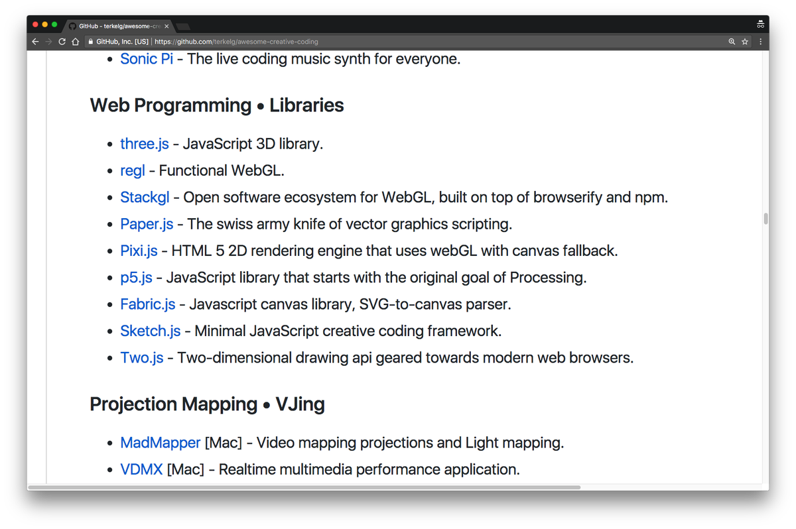
Task: Follow the Stackgl link
Action: (145, 197)
